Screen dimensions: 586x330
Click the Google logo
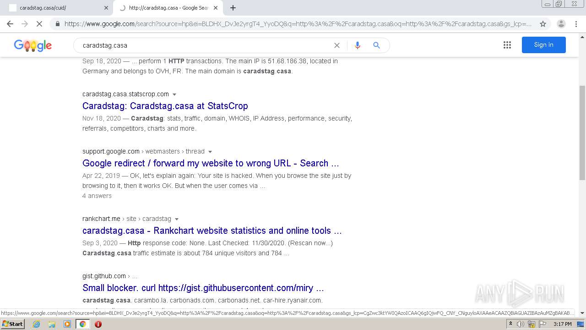(x=33, y=45)
